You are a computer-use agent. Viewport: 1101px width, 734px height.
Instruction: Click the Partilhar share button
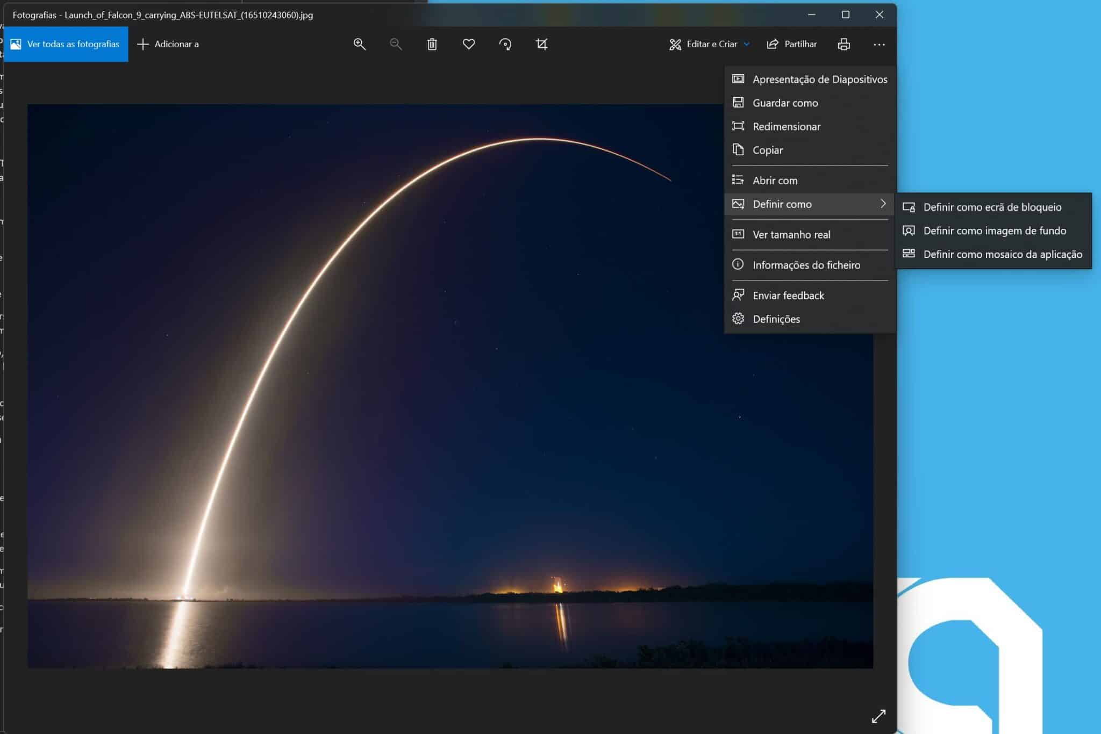tap(792, 44)
